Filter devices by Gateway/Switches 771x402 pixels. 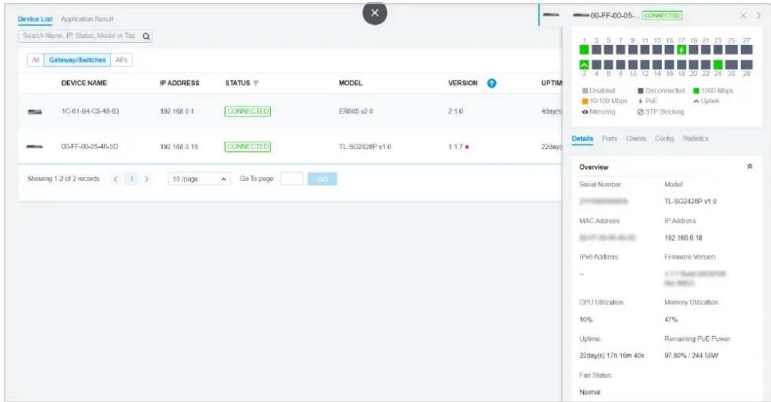click(x=76, y=60)
